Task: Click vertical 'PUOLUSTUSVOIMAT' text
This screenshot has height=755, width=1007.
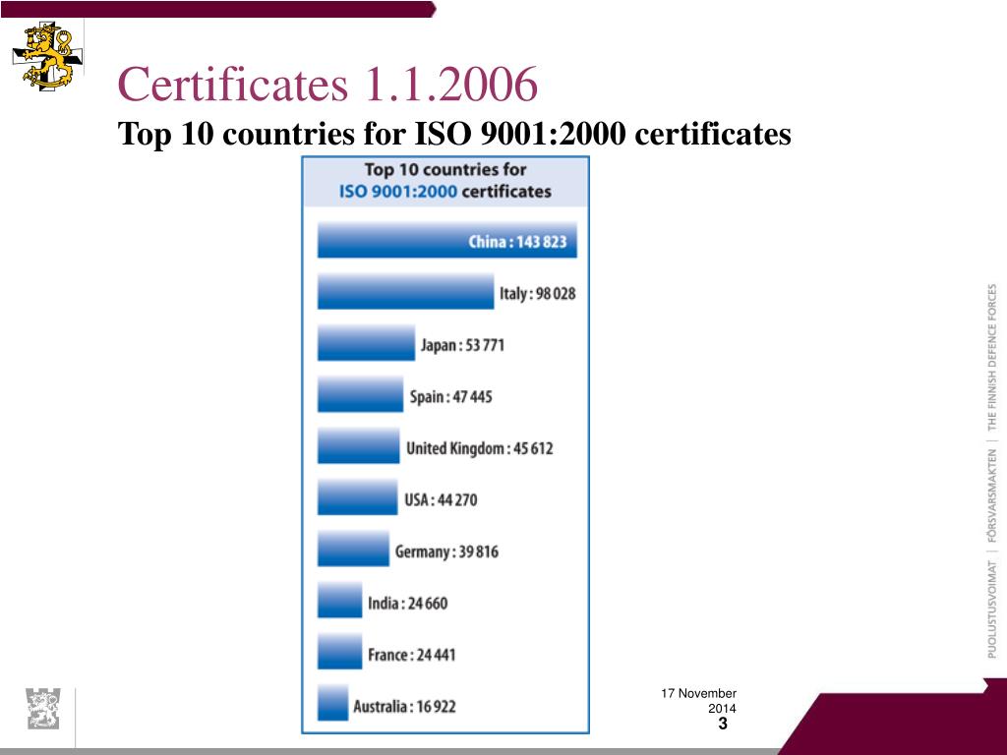Action: pos(992,610)
